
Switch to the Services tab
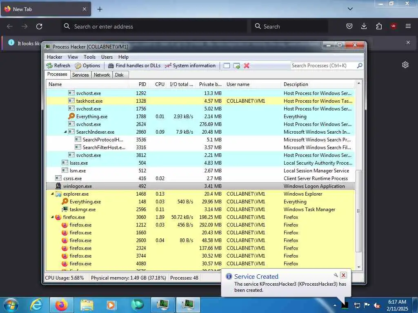tap(80, 75)
